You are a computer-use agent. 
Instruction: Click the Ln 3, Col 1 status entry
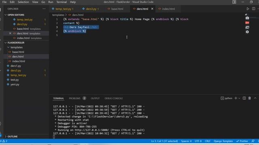click(x=164, y=141)
